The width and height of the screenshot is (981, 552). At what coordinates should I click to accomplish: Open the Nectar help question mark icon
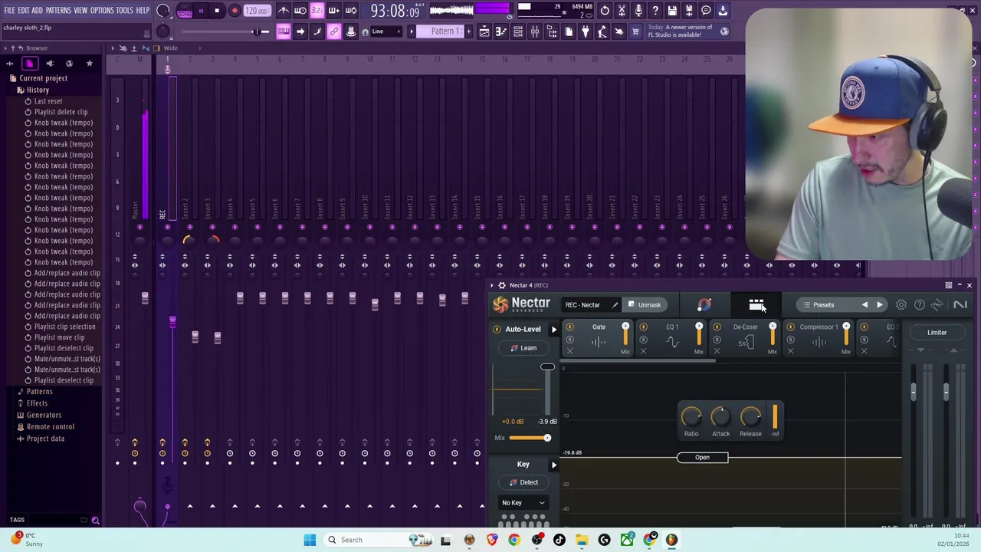tap(920, 305)
